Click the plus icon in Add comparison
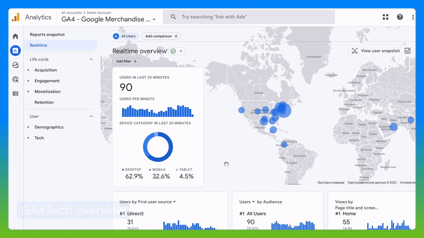 (176, 36)
